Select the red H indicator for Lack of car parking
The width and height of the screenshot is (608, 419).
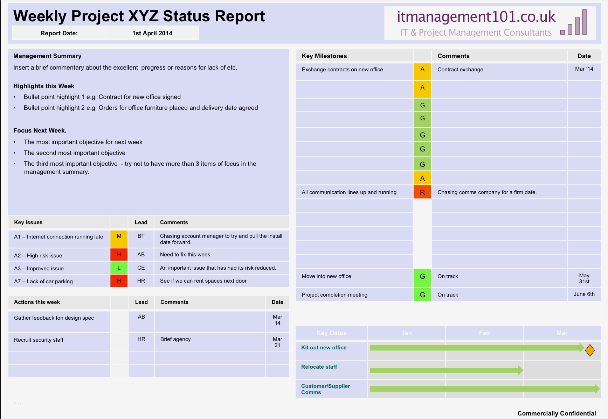click(119, 281)
